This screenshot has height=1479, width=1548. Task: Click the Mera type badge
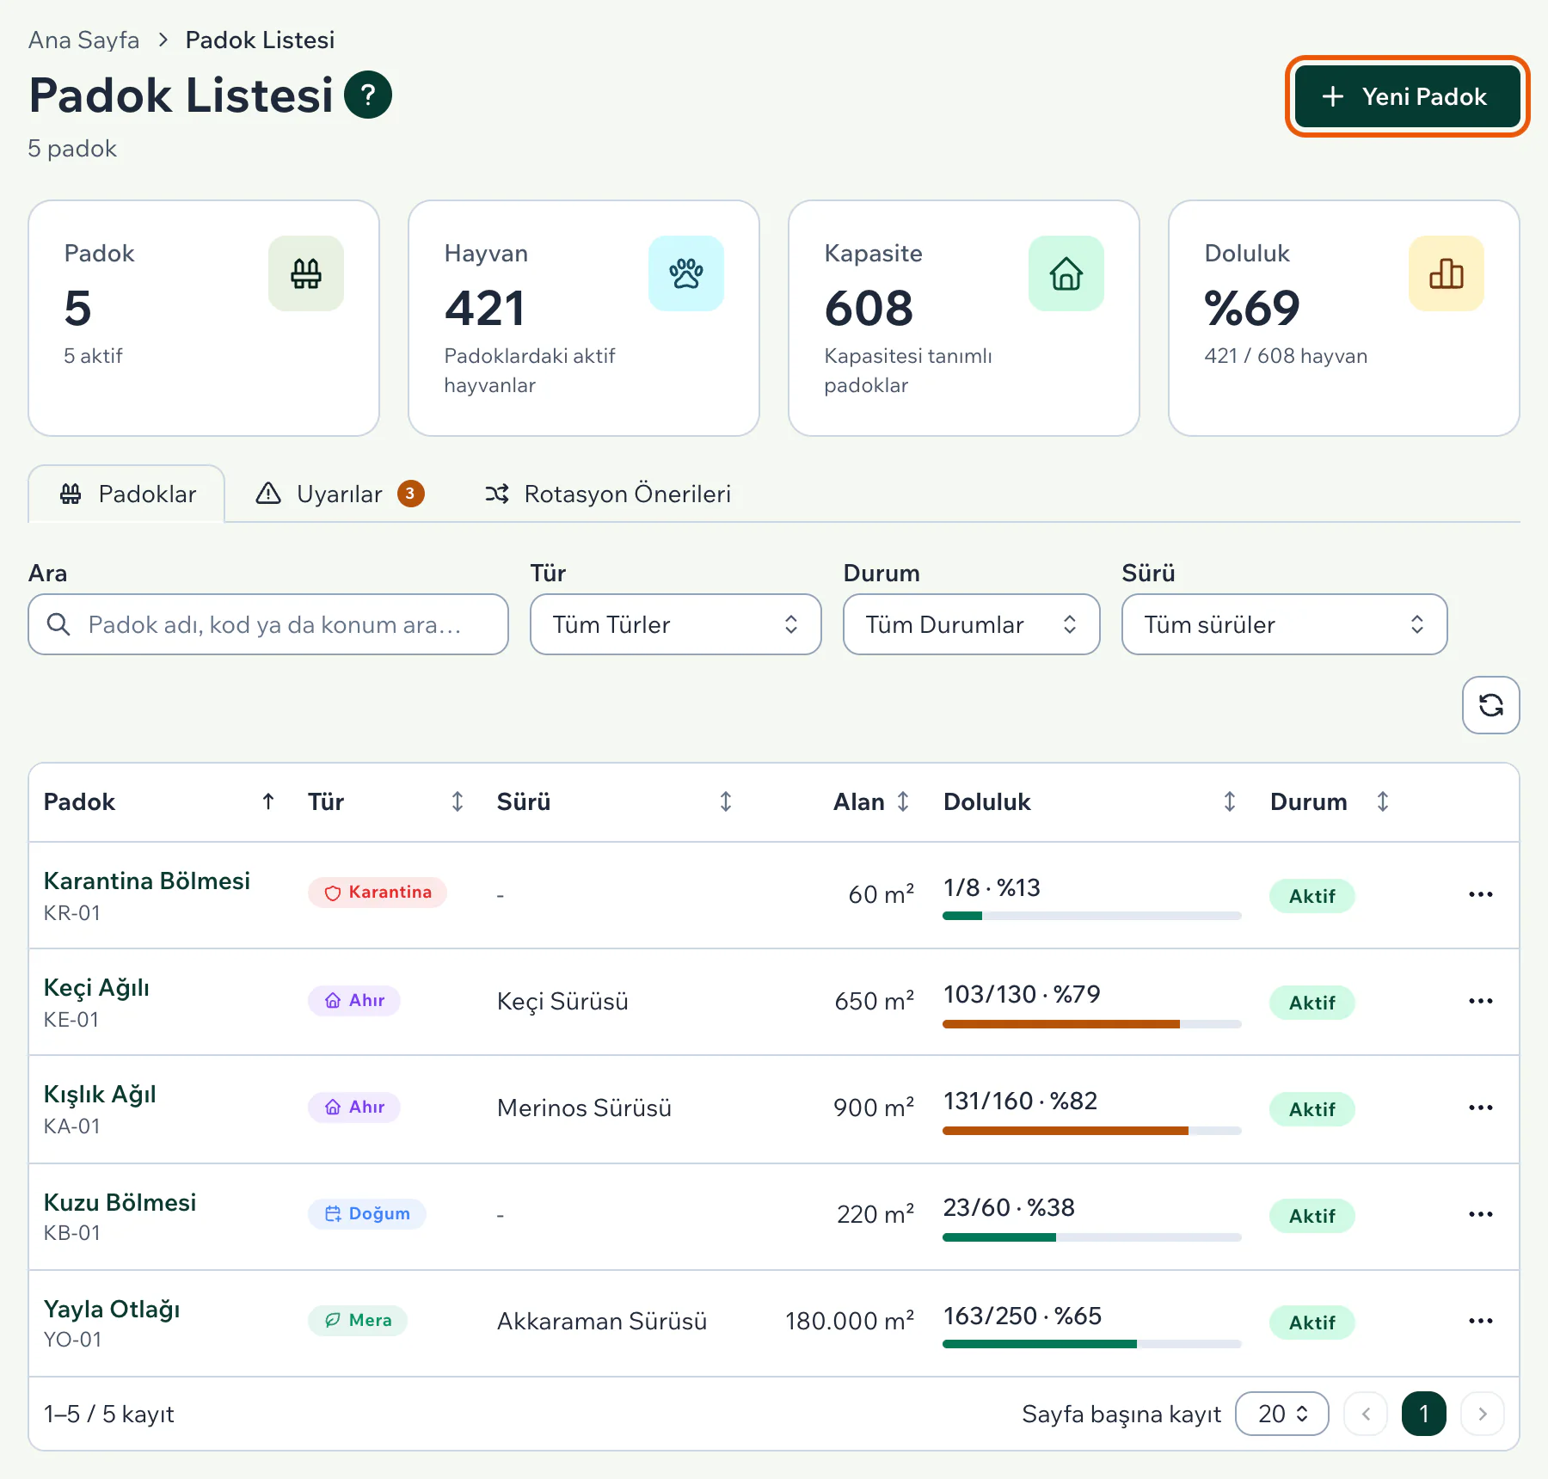point(358,1320)
